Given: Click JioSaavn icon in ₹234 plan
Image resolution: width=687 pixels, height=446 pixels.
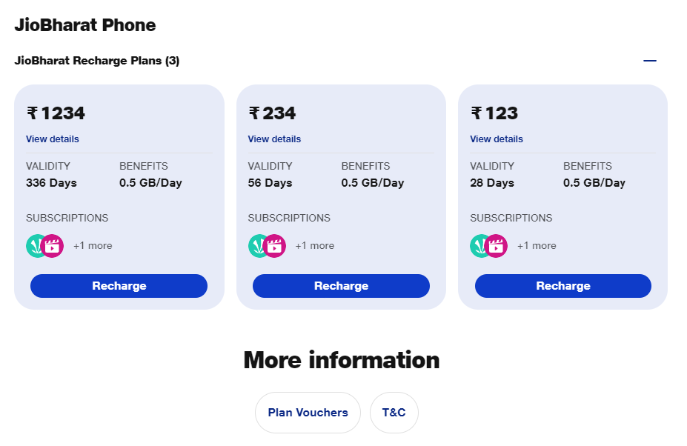Looking at the screenshot, I should (256, 246).
